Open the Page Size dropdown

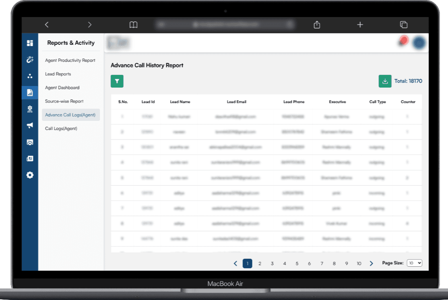click(x=414, y=263)
